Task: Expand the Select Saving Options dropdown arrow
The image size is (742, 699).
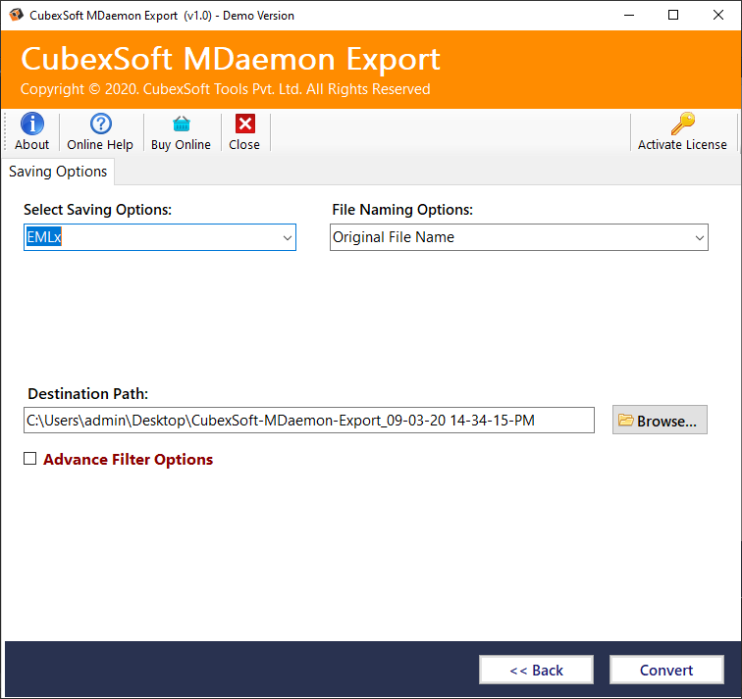Action: (287, 237)
